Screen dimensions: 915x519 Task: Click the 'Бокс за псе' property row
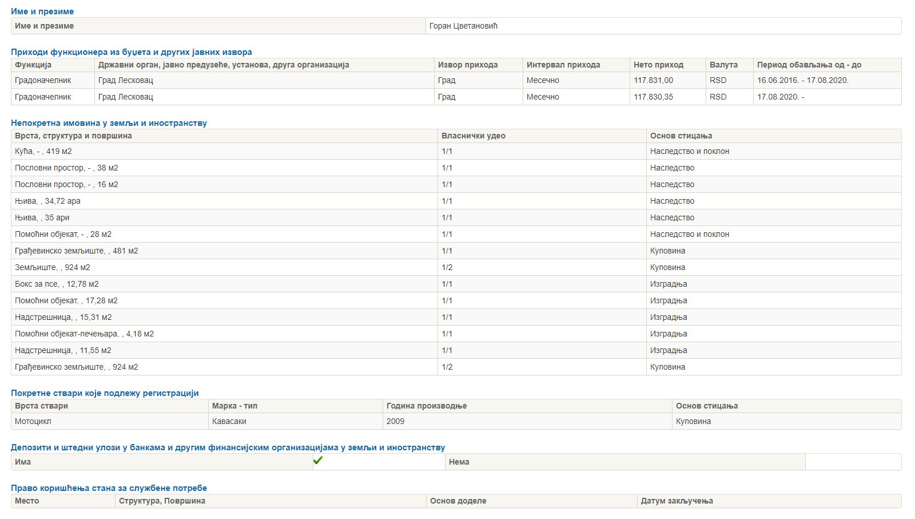[57, 284]
